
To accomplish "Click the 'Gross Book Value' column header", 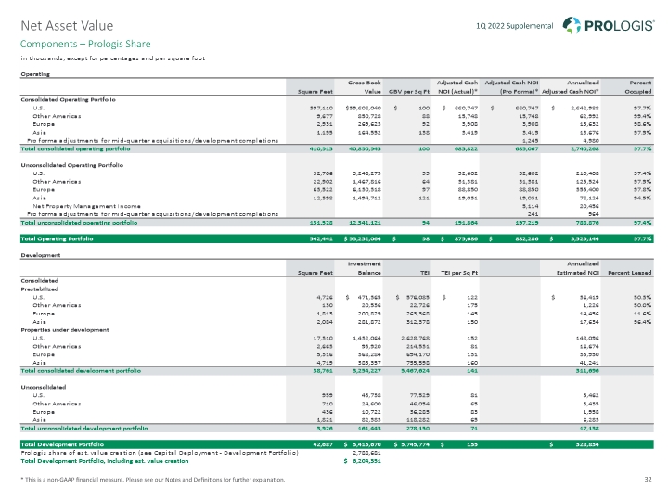I will point(365,87).
